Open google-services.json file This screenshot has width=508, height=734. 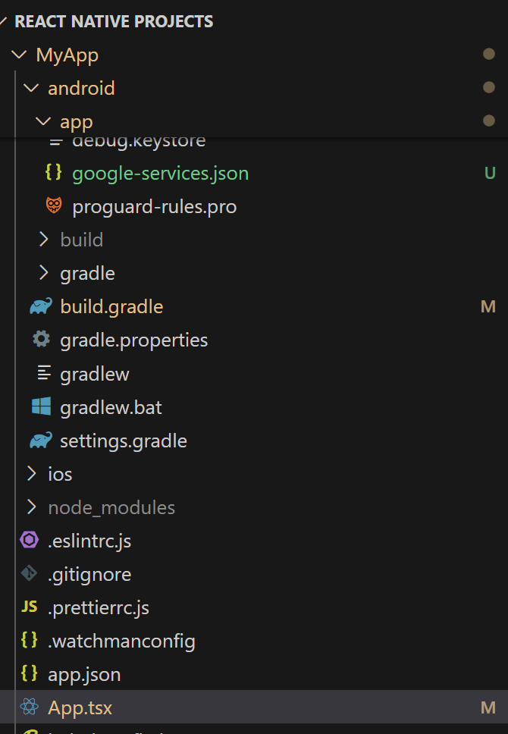(160, 174)
